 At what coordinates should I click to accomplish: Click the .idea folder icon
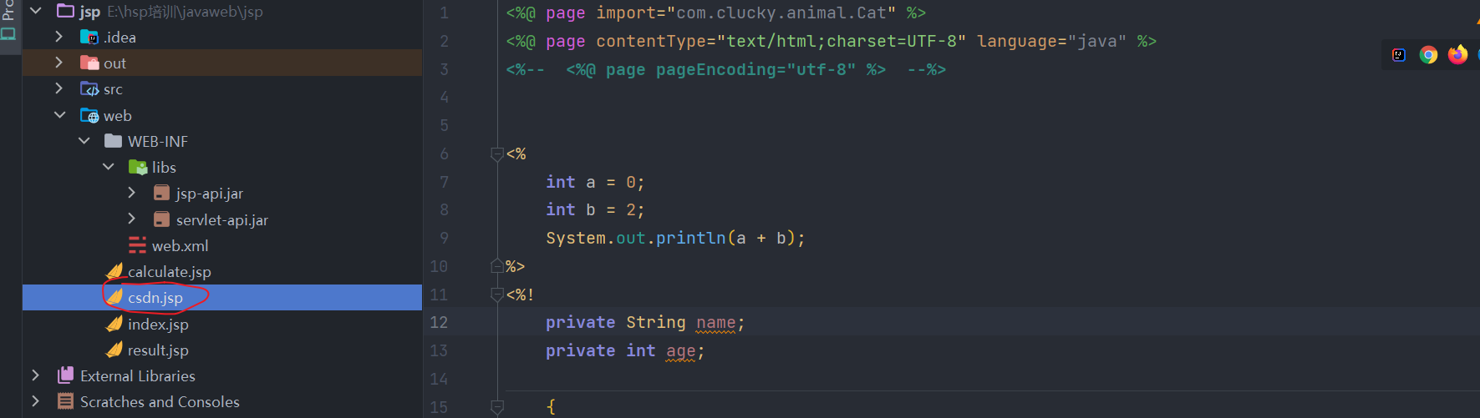[89, 37]
